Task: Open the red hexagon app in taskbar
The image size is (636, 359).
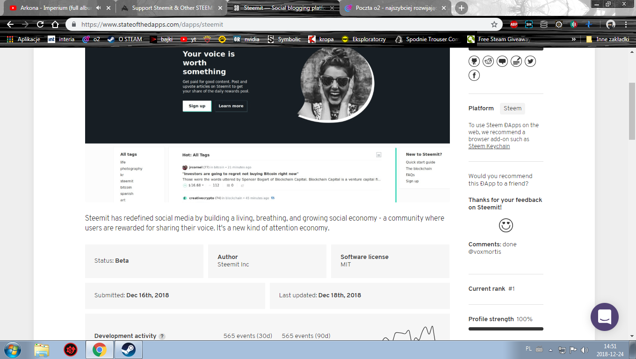Action: tap(70, 350)
